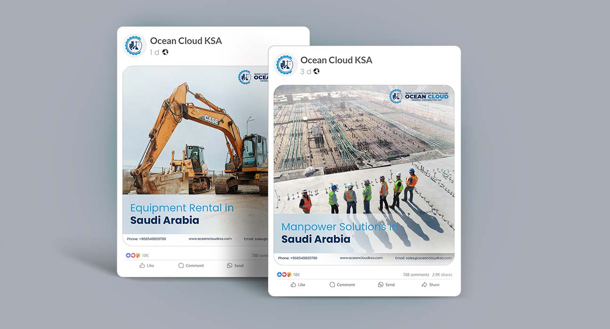The height and width of the screenshot is (329, 610).
Task: Open the "3 d" timestamp on the right post
Action: (x=305, y=71)
